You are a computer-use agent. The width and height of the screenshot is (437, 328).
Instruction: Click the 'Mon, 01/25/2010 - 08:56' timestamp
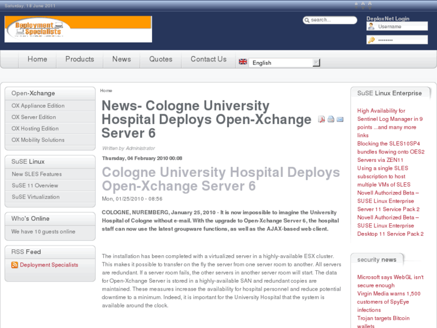coord(132,199)
